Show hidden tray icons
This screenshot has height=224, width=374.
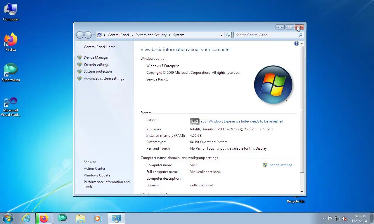[x=323, y=218]
